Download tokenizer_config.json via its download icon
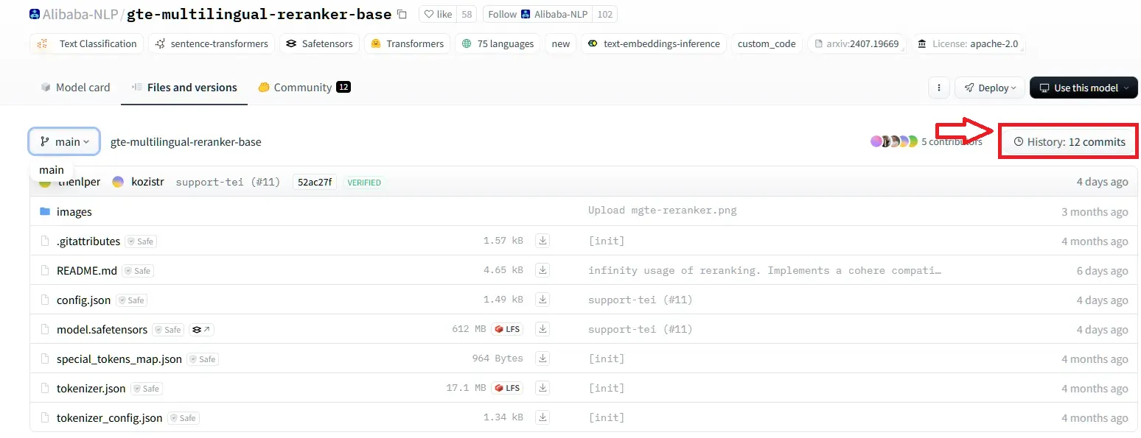This screenshot has width=1141, height=438. coord(542,417)
